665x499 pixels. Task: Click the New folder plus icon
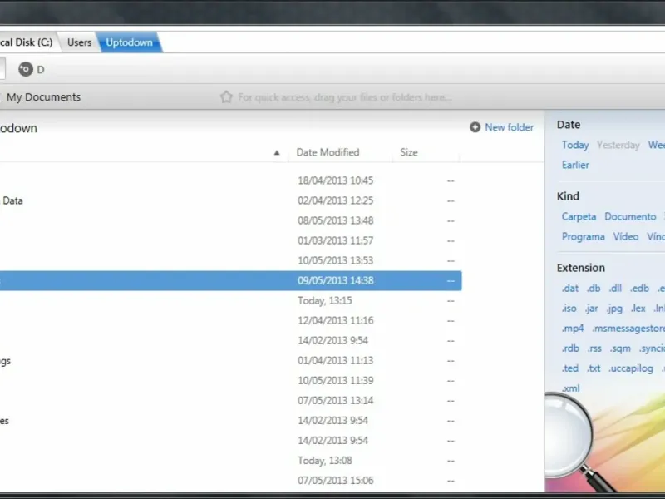click(x=475, y=127)
